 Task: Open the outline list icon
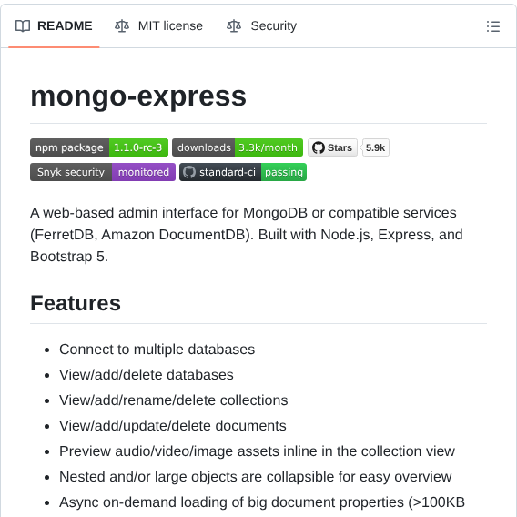coord(493,26)
